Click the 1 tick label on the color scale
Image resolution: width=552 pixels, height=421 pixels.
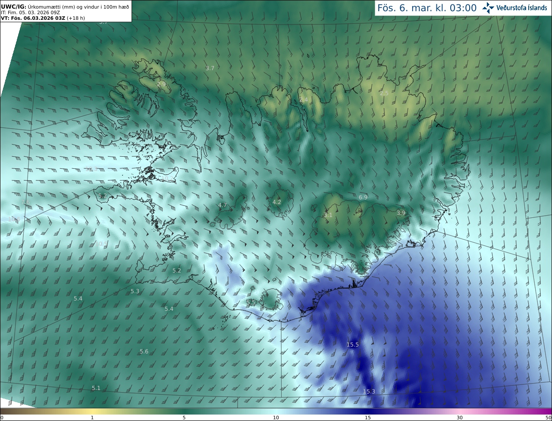click(92, 418)
